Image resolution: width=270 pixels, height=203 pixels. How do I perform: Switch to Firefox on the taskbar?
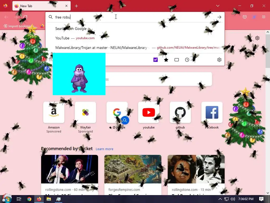pos(39,199)
